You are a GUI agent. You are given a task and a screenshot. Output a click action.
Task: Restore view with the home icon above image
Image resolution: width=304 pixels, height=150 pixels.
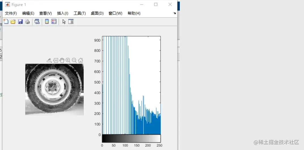[x=81, y=60]
